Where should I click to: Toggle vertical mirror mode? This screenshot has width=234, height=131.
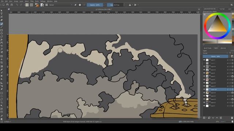pos(135,5)
